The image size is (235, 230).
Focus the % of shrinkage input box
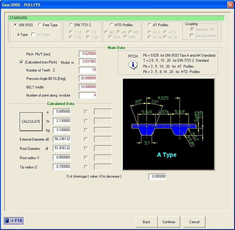pyautogui.click(x=157, y=177)
